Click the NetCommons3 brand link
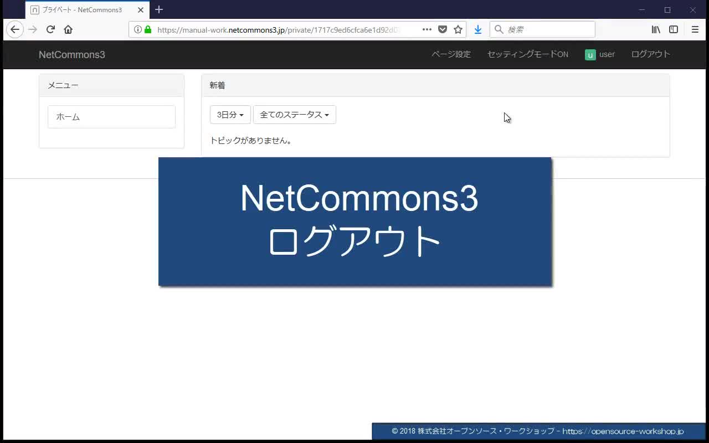 (72, 55)
